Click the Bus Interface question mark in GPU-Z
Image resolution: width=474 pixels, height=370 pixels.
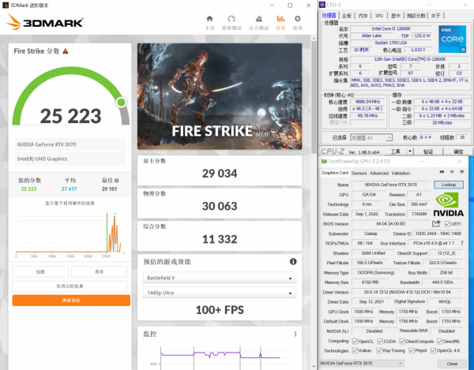(x=461, y=243)
